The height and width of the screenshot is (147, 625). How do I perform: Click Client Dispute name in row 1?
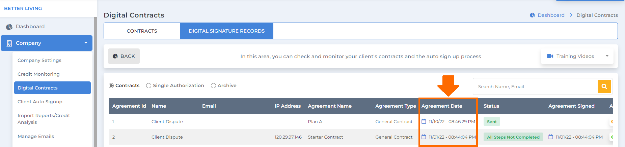[x=167, y=121]
